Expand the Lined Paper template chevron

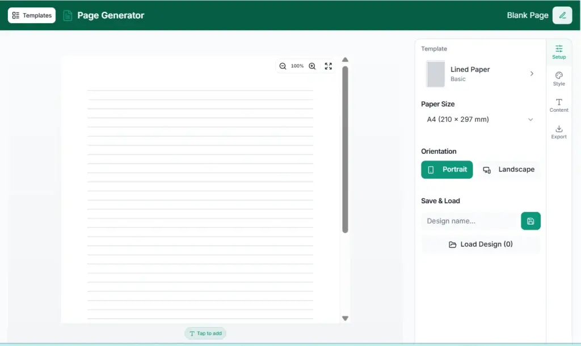point(532,74)
